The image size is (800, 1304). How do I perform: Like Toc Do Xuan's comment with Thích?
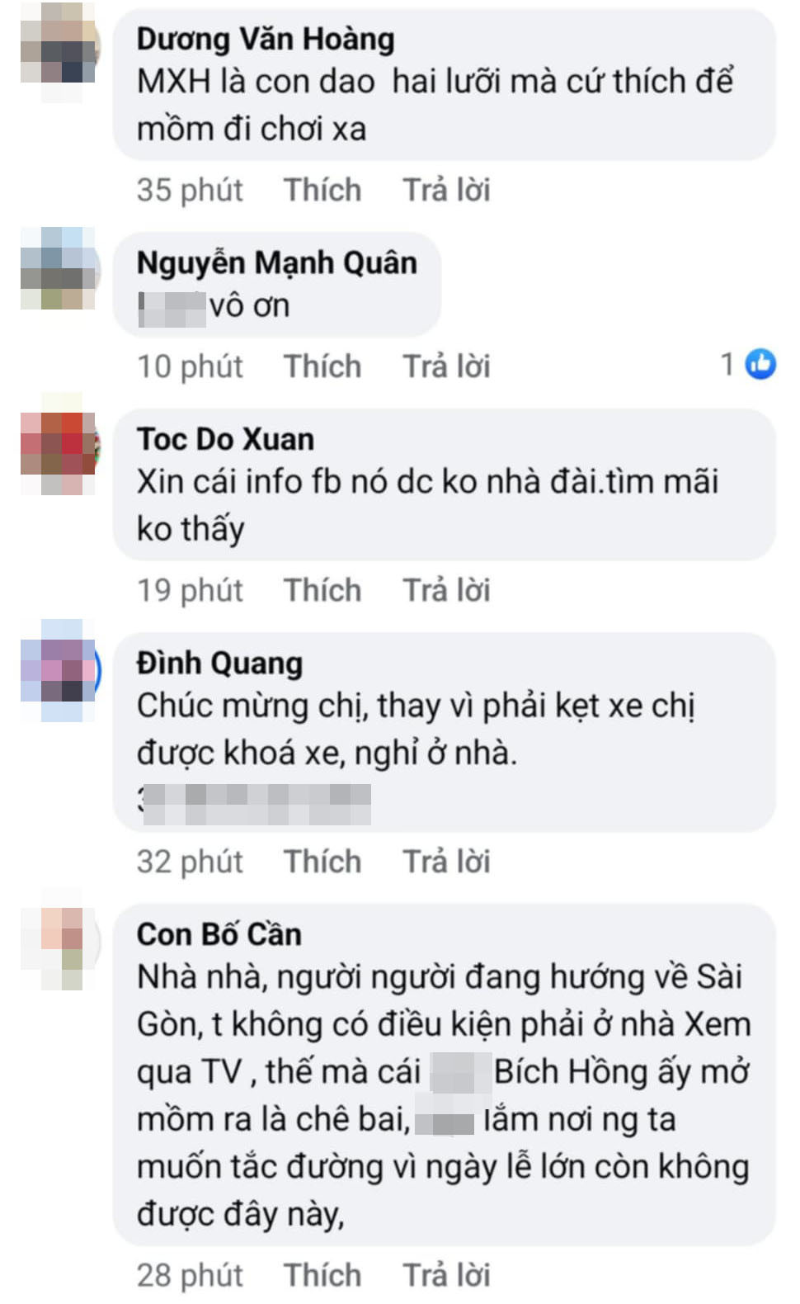click(321, 590)
